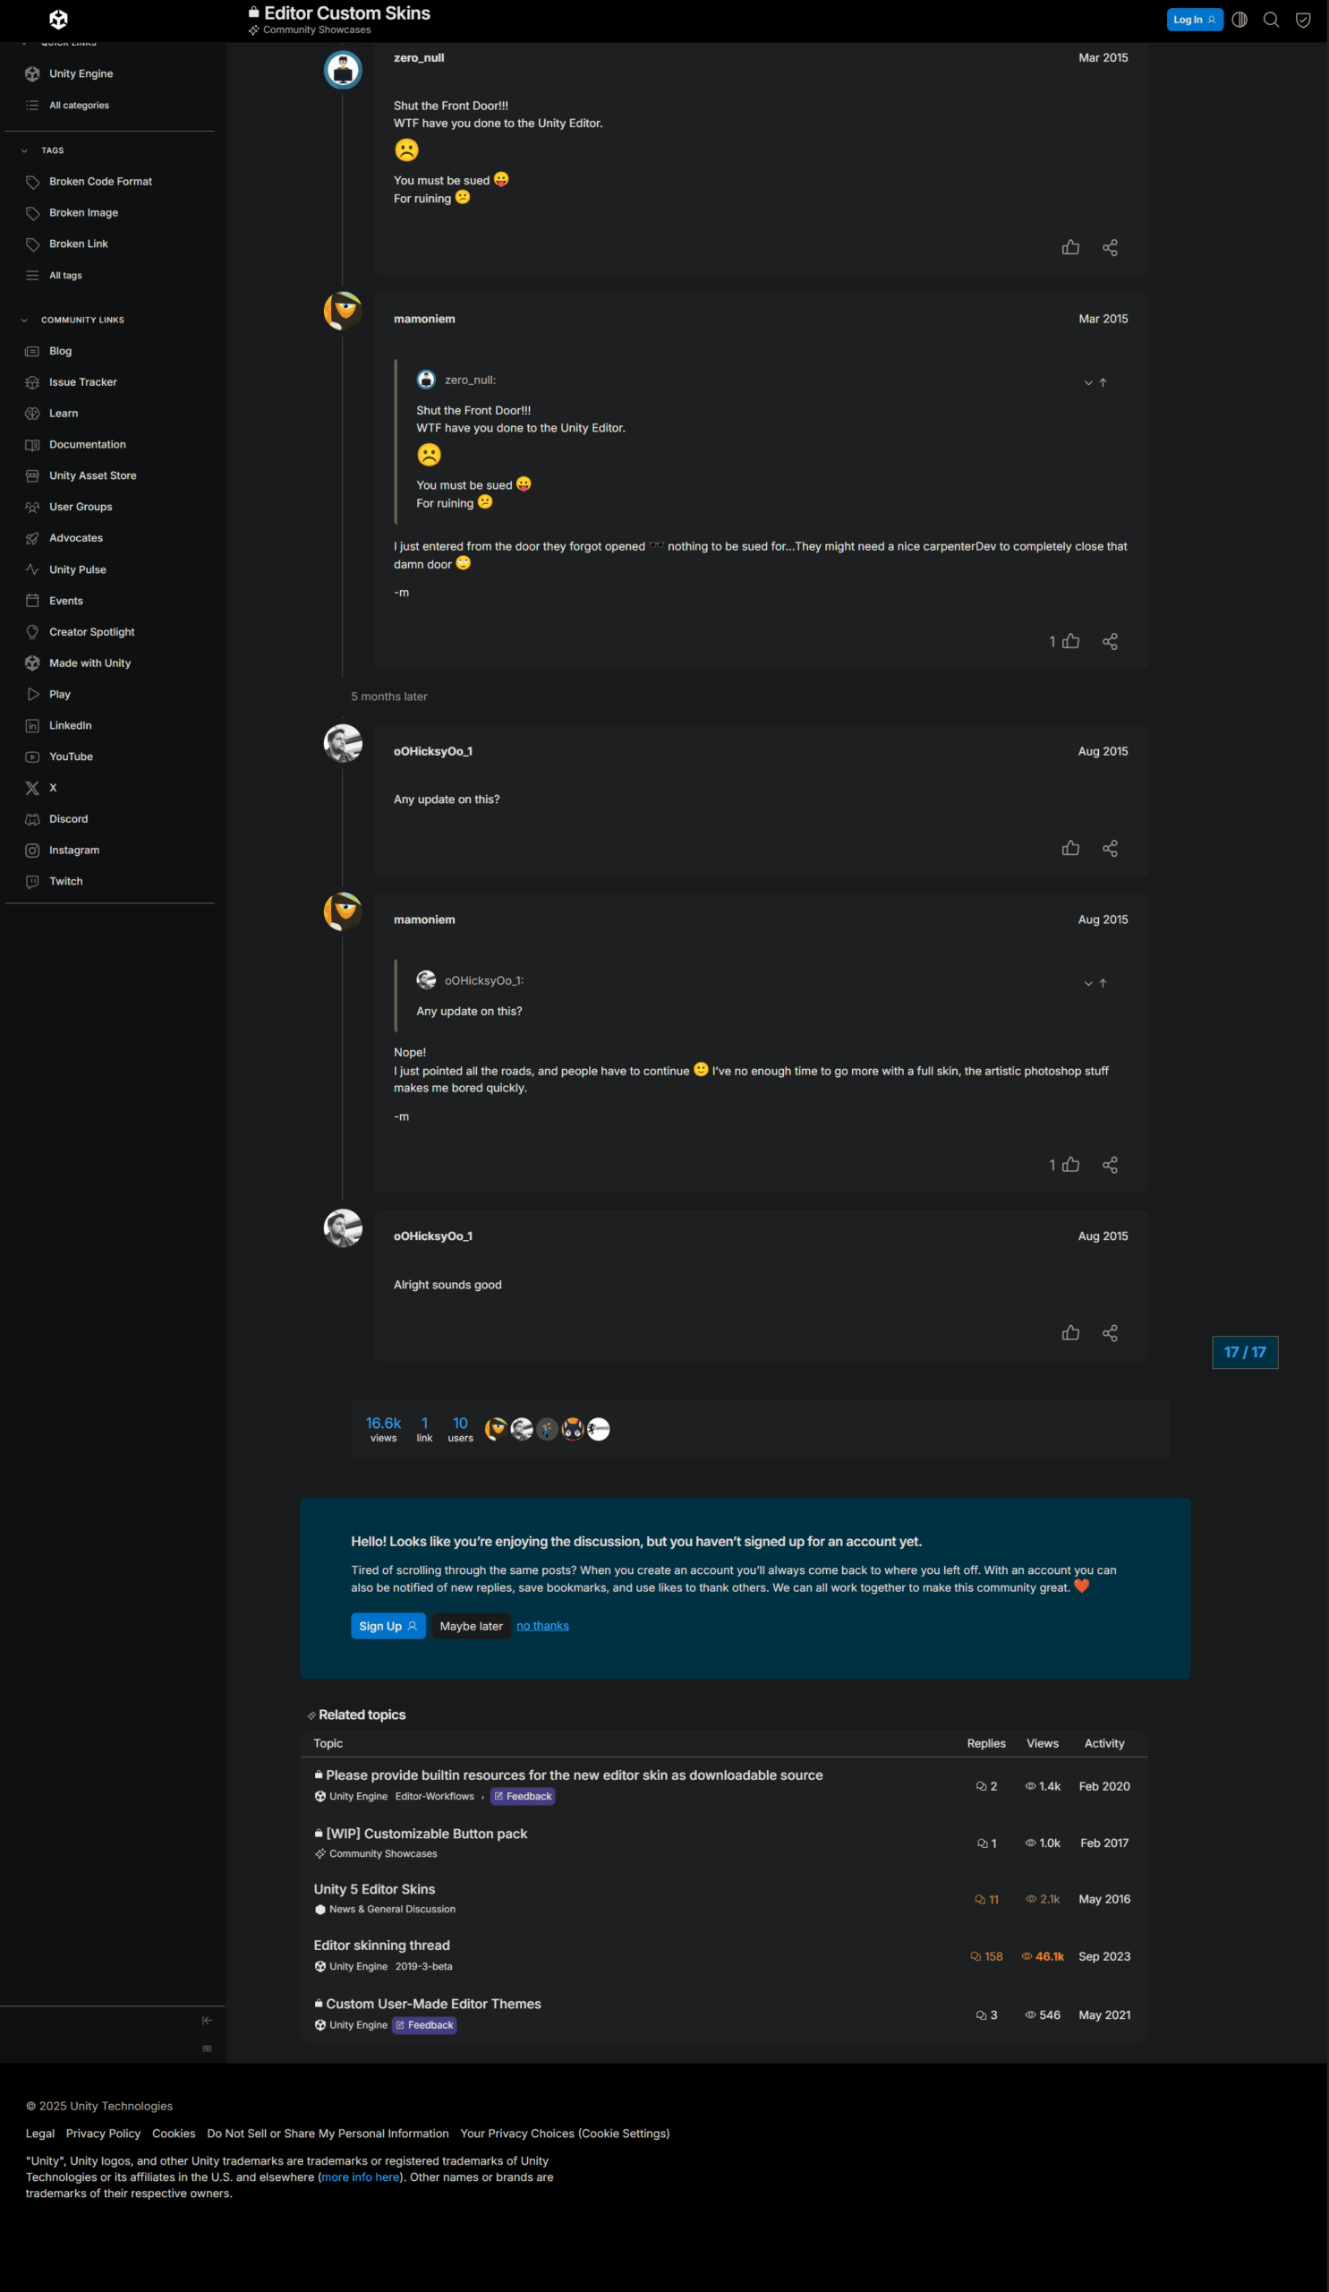Click the 17 / 17 timeline progress indicator

[x=1246, y=1353]
